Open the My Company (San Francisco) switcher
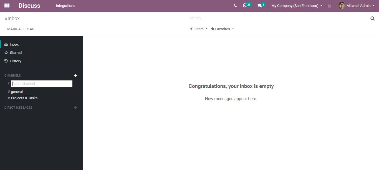The image size is (379, 170). pyautogui.click(x=297, y=6)
